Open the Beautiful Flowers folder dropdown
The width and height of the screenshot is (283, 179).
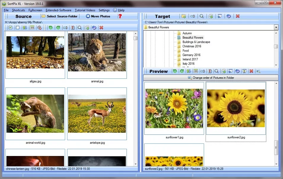pyautogui.click(x=276, y=27)
